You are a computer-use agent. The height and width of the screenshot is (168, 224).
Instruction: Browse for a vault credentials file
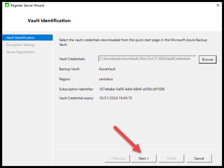[x=208, y=60]
